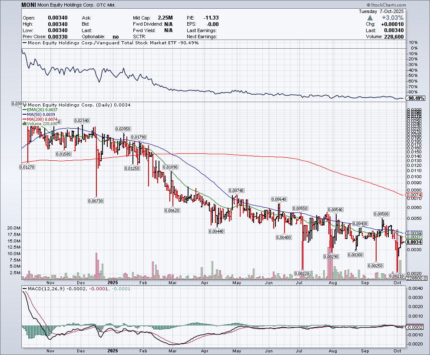Click the 0.00620 low annotation
This screenshot has width=430, height=355.
[172, 210]
